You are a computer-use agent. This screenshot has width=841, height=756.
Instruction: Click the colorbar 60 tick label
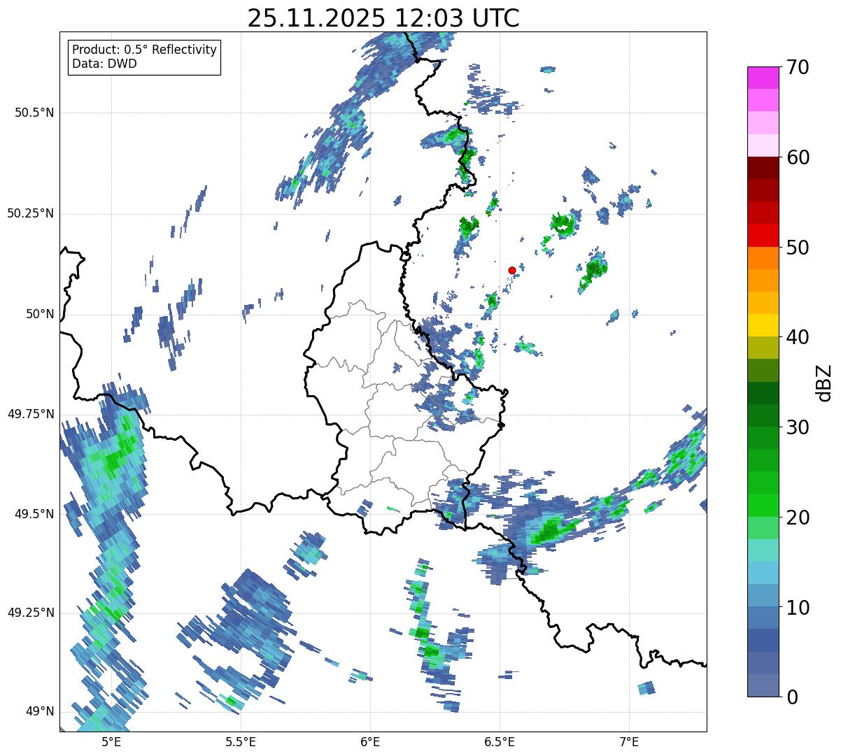(x=798, y=157)
